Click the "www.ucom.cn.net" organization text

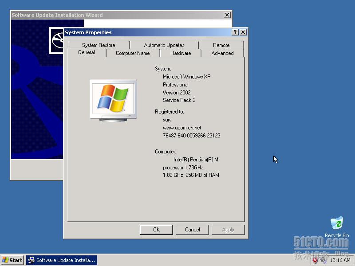(x=182, y=128)
